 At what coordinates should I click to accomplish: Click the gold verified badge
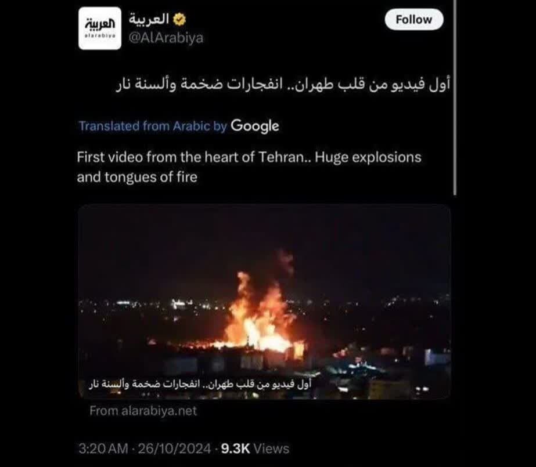[x=179, y=20]
